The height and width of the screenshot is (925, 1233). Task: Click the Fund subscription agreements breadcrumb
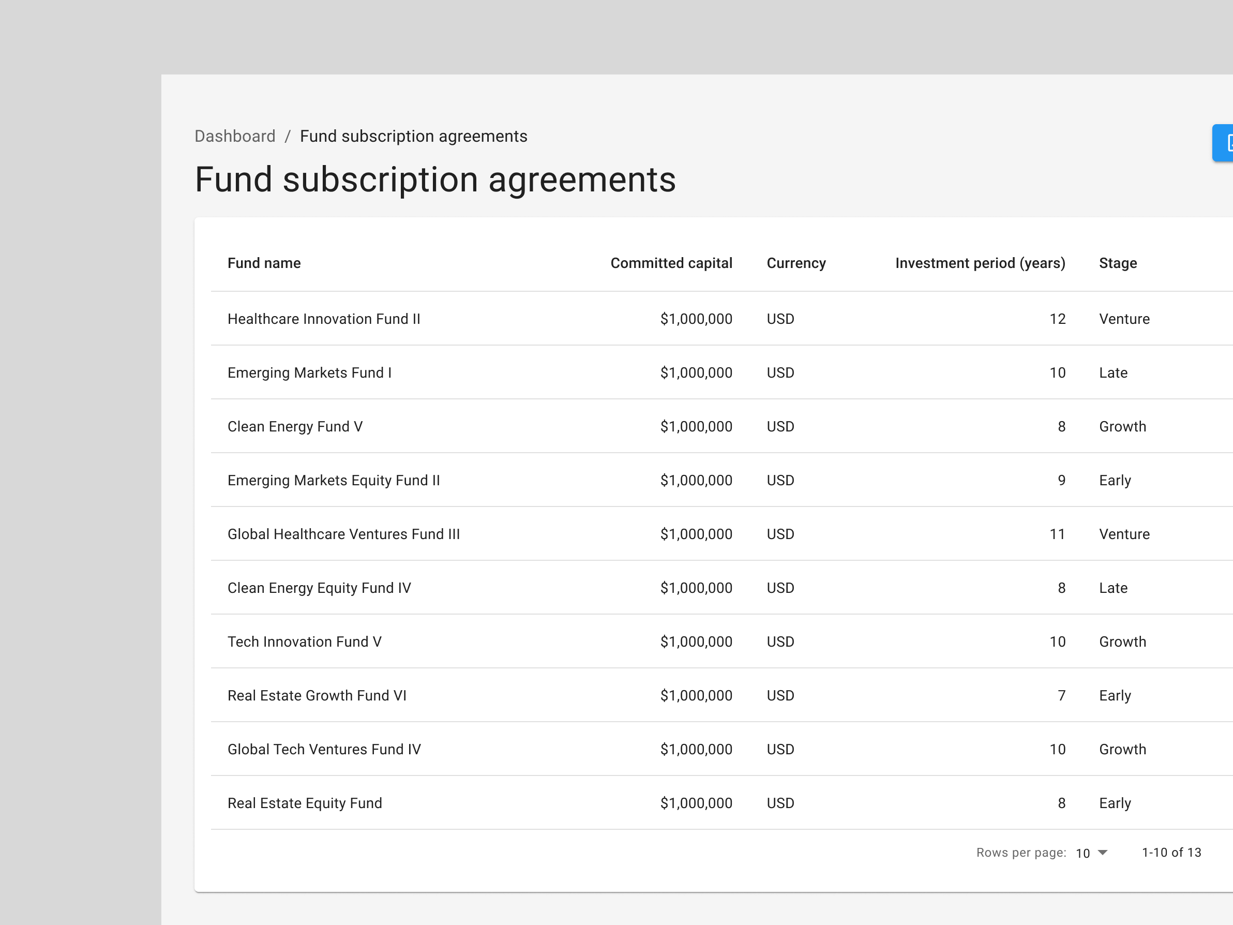(x=413, y=136)
